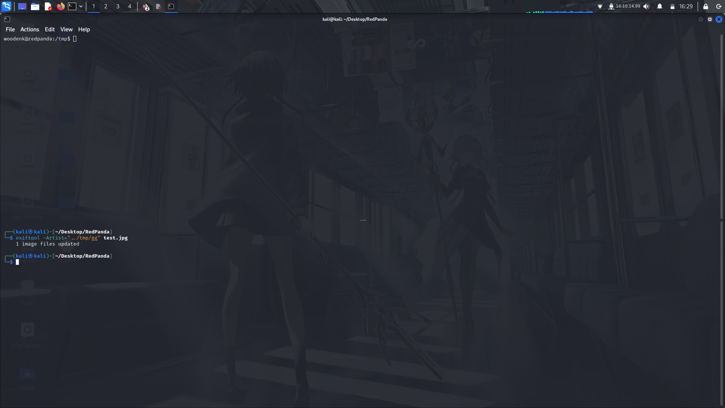Click the VPN lock icon beside 10.10.14.99
Image resolution: width=725 pixels, height=408 pixels.
pos(611,6)
